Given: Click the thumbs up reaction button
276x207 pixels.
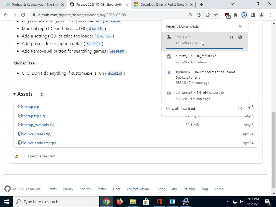Looking at the screenshot, I should point(19,156).
